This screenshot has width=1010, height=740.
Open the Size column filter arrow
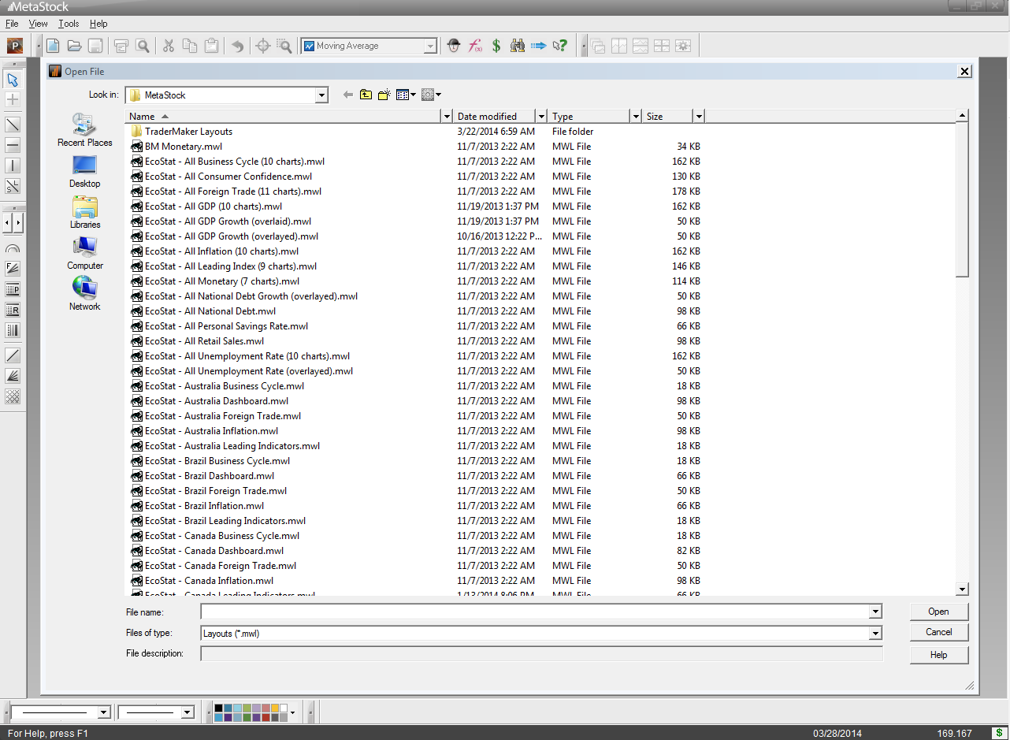[698, 117]
